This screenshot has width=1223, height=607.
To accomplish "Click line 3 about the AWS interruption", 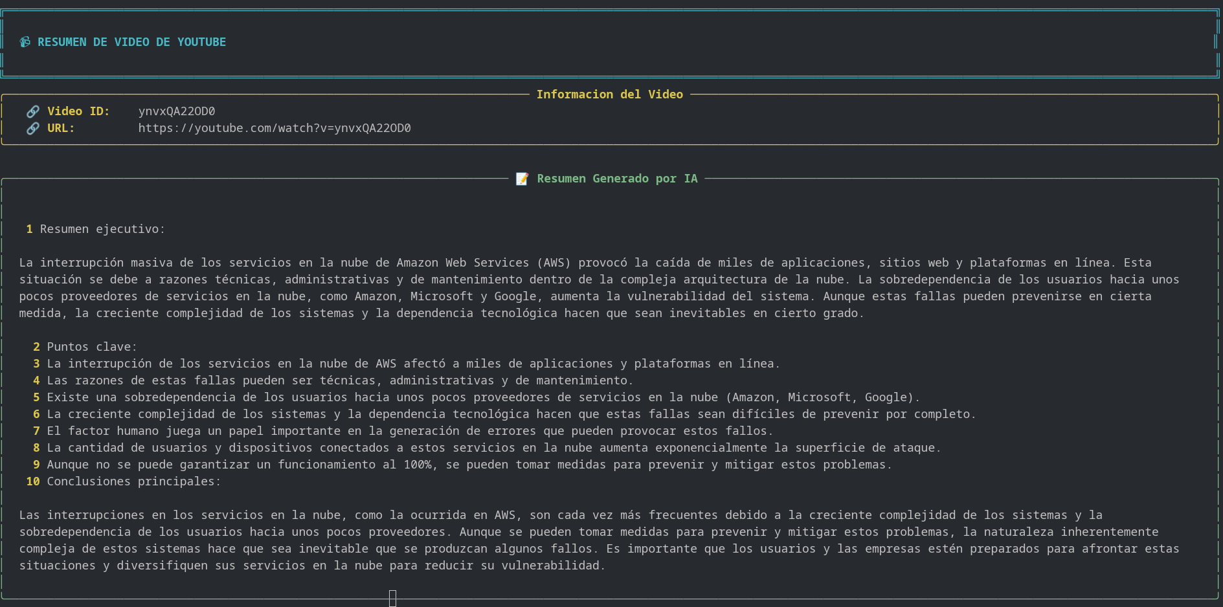I will (x=412, y=364).
